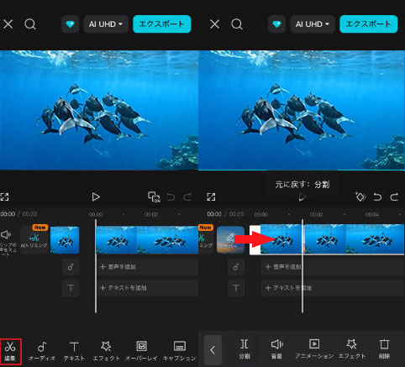
Task: Expand AI UHD dropdown in left screen
Action: [106, 24]
